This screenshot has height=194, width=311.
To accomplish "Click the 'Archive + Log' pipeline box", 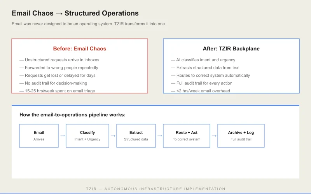I will tap(241, 136).
